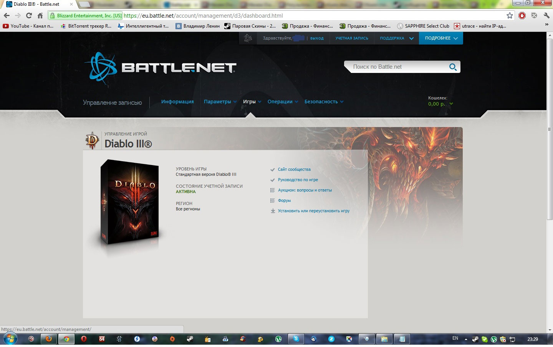Go back with the browser back arrow
Image resolution: width=553 pixels, height=347 pixels.
point(7,16)
